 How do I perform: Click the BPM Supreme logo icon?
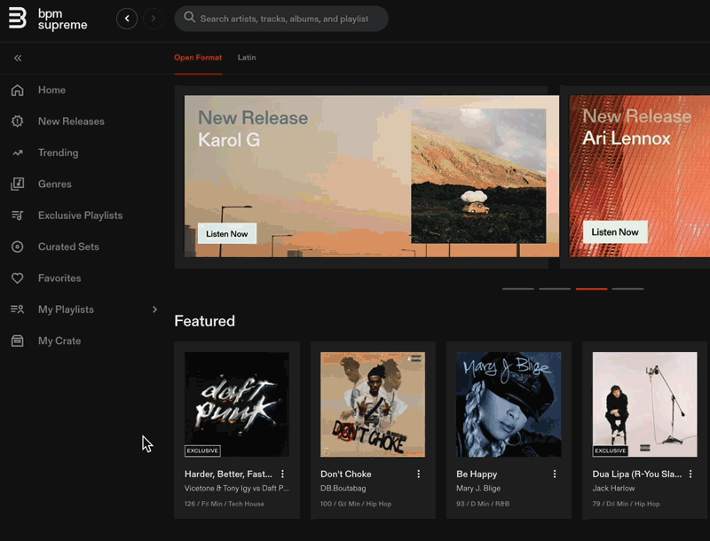(17, 18)
